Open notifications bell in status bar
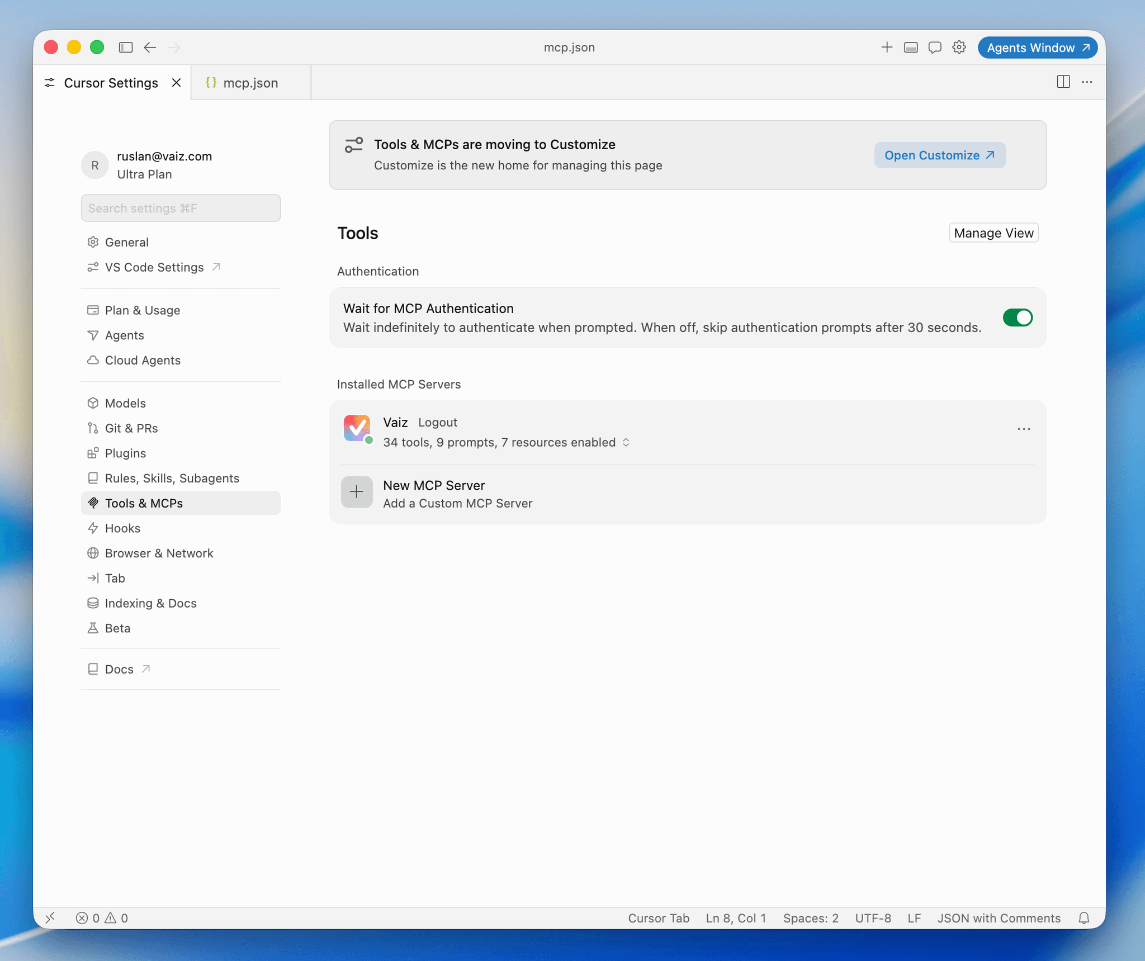Image resolution: width=1145 pixels, height=961 pixels. (x=1084, y=918)
